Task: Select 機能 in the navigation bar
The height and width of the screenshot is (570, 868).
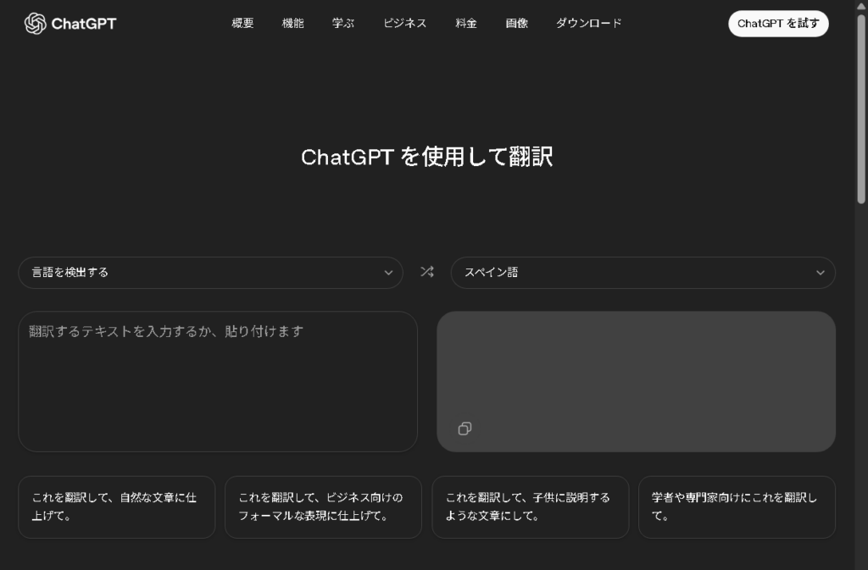Action: (x=292, y=24)
